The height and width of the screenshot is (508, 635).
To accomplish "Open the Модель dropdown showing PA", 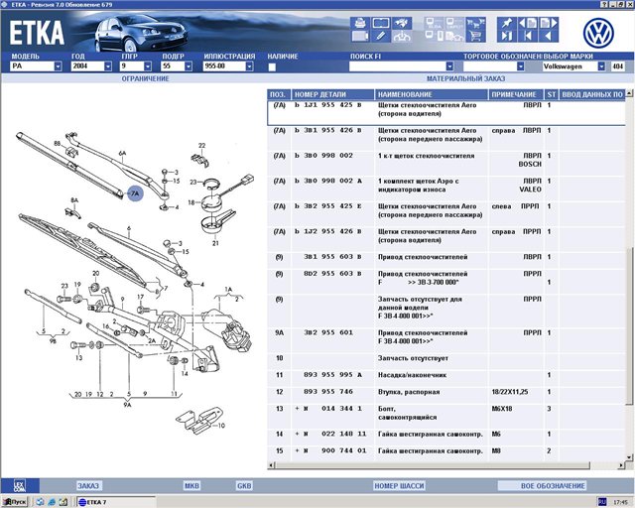I will tap(58, 66).
